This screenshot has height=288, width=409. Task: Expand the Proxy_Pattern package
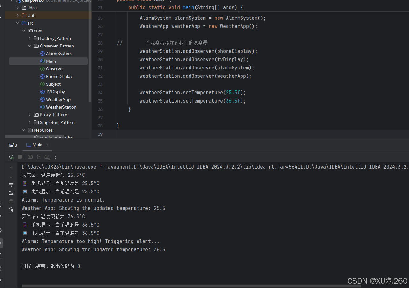pos(30,115)
